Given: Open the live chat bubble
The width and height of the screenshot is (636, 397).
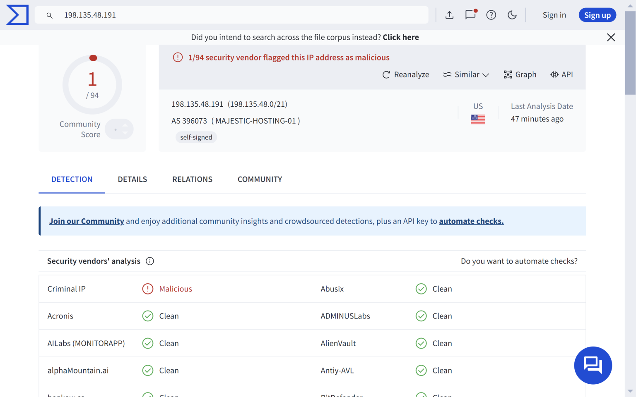Looking at the screenshot, I should 593,365.
